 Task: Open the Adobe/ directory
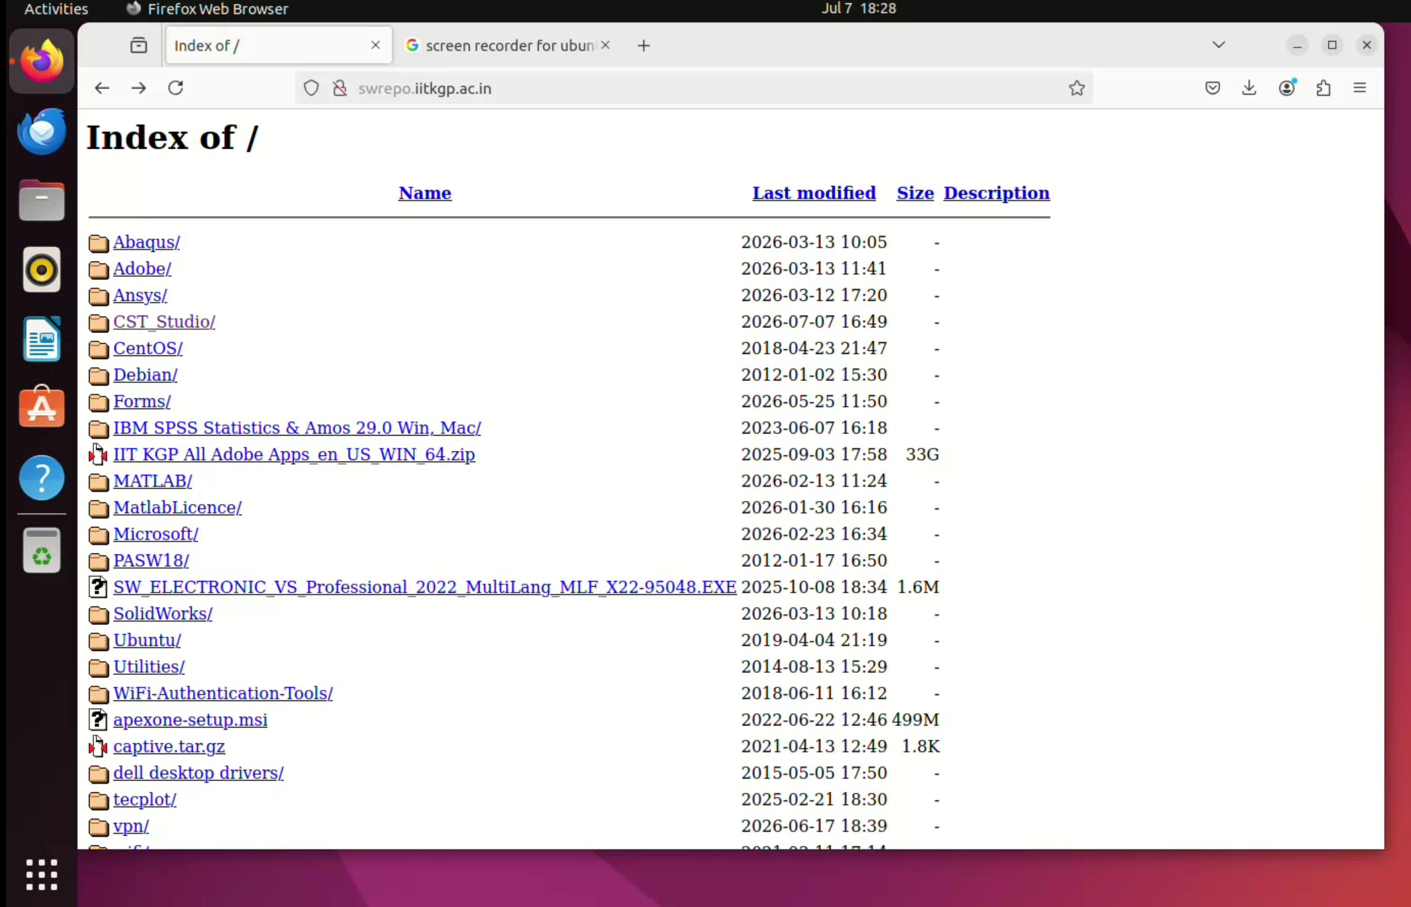pos(142,269)
